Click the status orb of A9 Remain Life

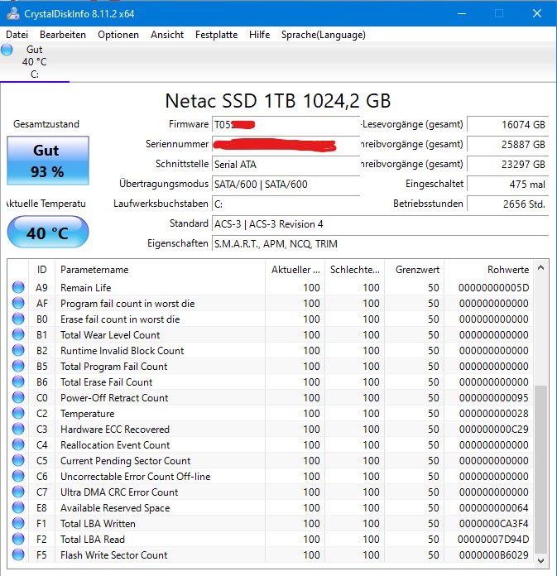[x=18, y=287]
